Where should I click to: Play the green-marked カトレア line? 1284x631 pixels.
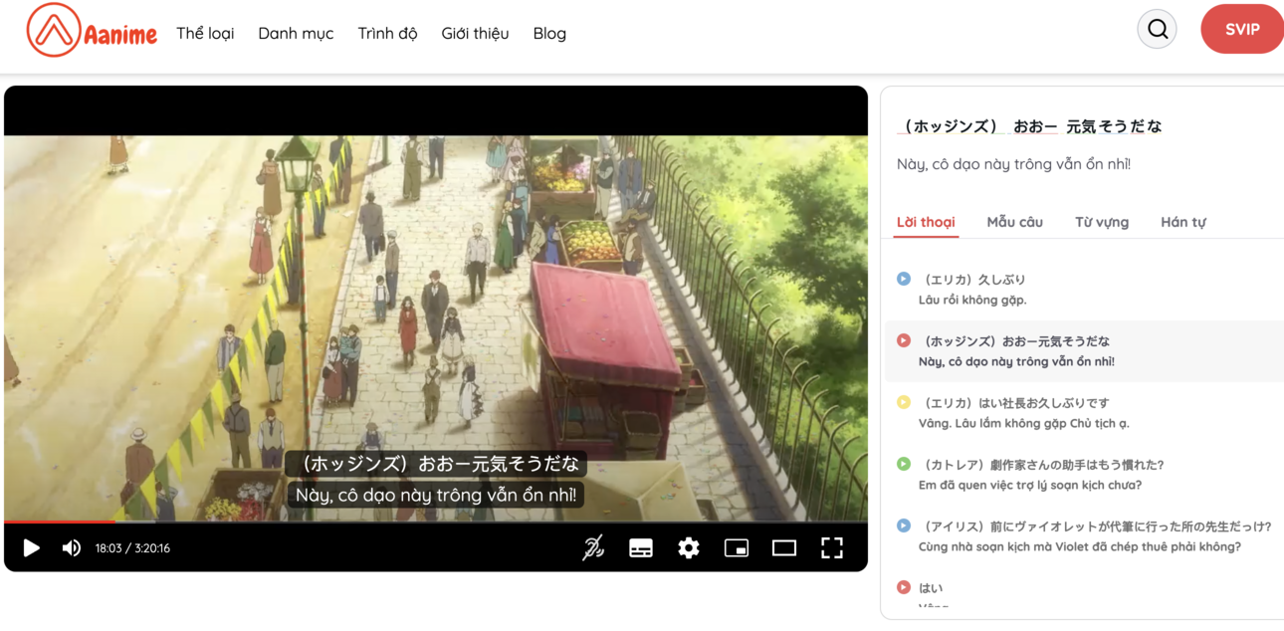click(x=904, y=464)
